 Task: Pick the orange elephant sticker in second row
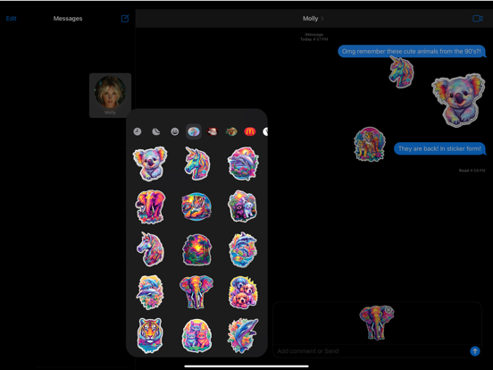(x=150, y=206)
